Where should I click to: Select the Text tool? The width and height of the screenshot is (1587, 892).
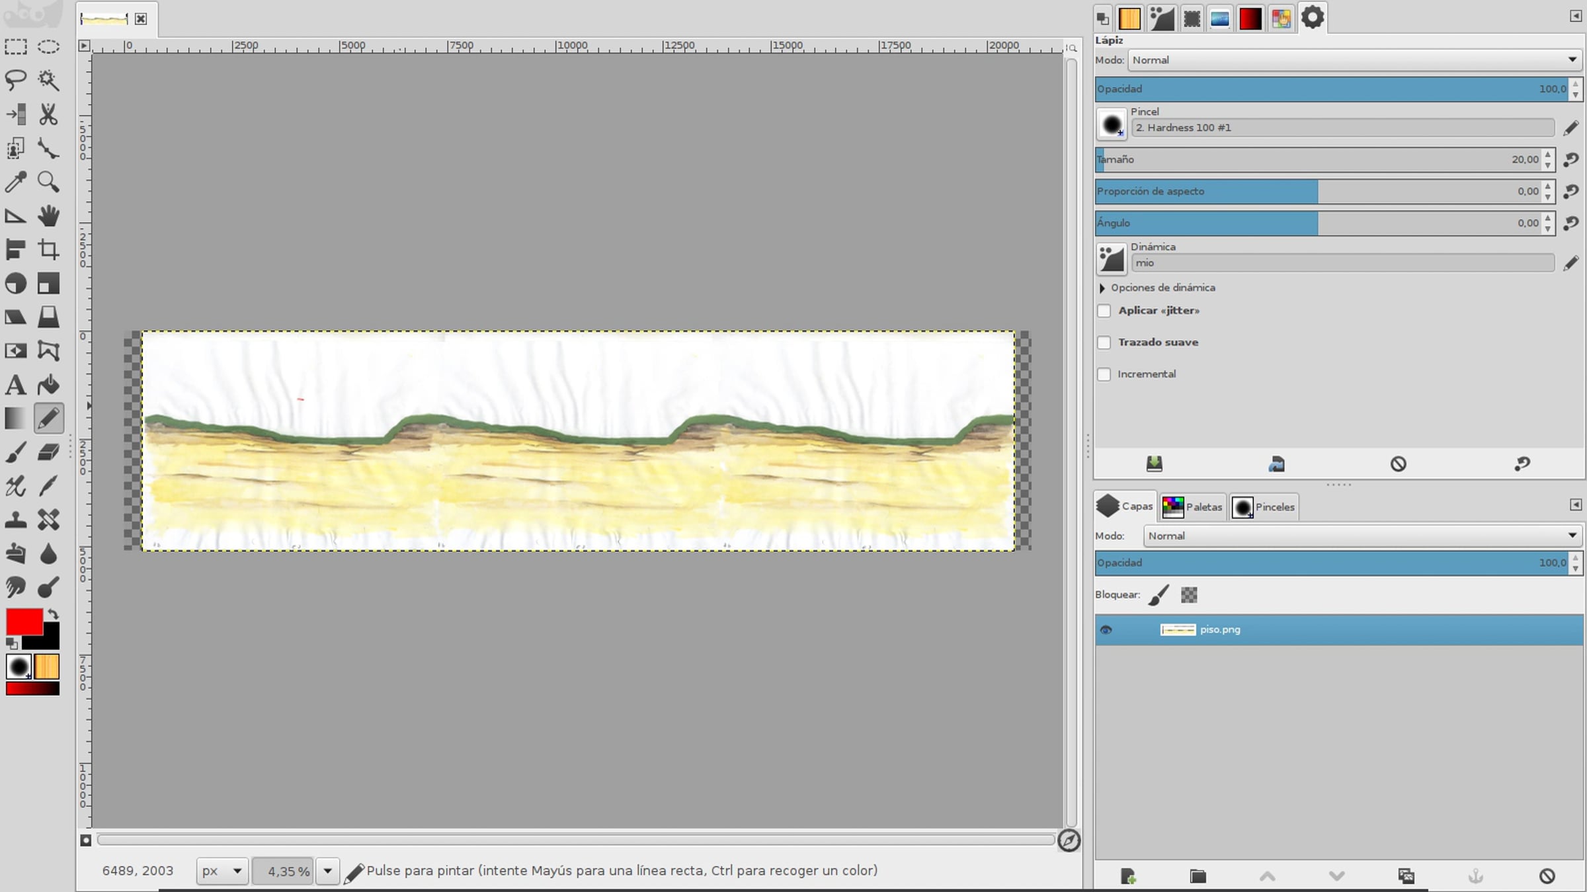tap(15, 385)
